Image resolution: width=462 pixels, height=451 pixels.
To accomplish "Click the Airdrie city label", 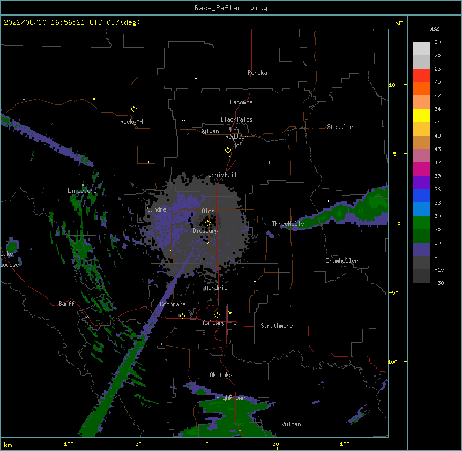I will click(216, 288).
